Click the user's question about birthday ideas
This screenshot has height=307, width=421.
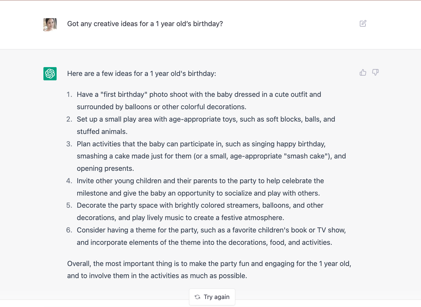click(145, 24)
